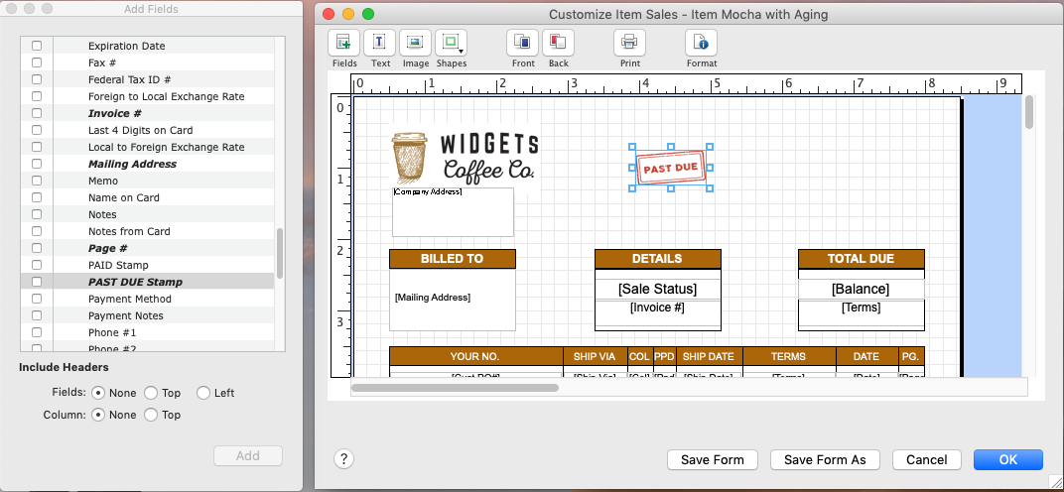
Task: Select Top radio for Column headers
Action: pyautogui.click(x=151, y=415)
